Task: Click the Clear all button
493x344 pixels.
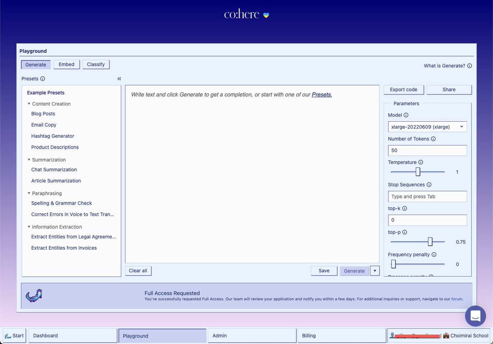Action: coord(138,271)
